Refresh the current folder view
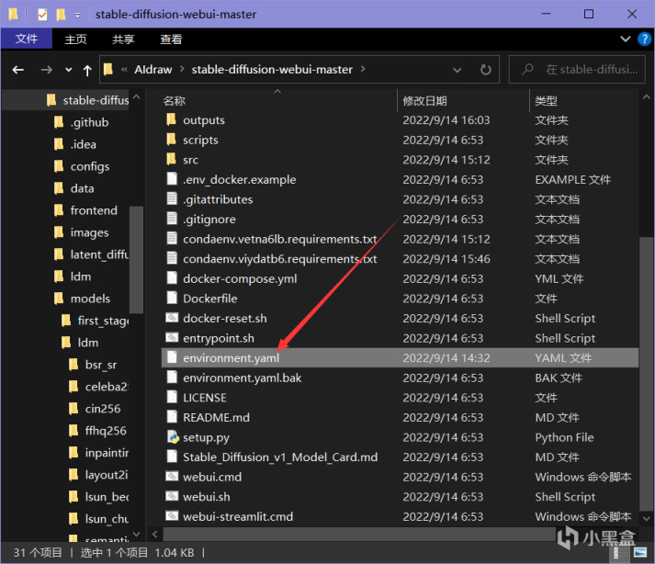Viewport: 655px width, 564px height. [485, 69]
